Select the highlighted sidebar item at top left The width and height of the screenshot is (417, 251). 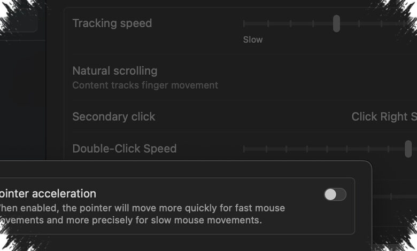[19, 20]
